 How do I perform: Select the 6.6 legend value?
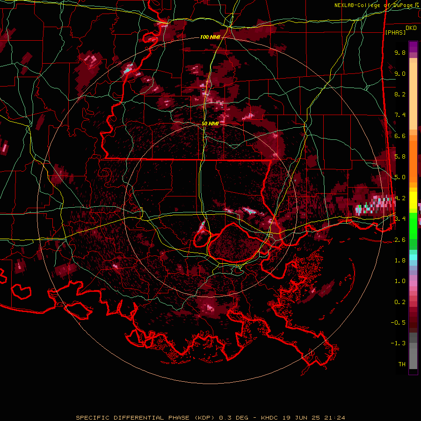[400, 136]
